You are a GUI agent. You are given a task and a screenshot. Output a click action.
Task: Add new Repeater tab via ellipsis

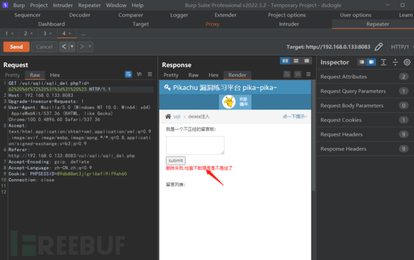point(83,34)
